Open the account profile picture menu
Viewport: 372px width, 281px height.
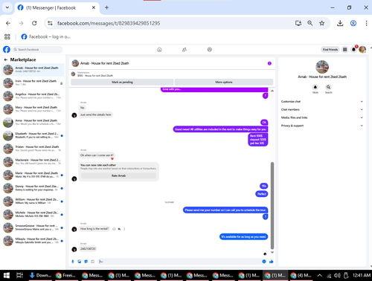tap(362, 50)
